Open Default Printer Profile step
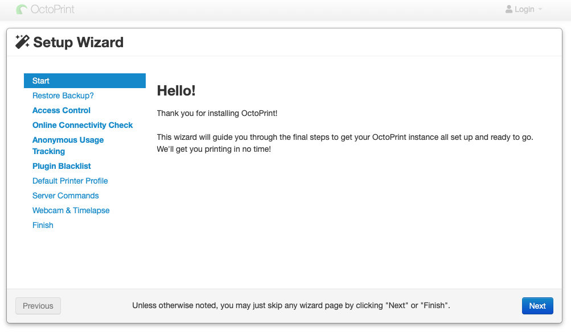 (70, 181)
